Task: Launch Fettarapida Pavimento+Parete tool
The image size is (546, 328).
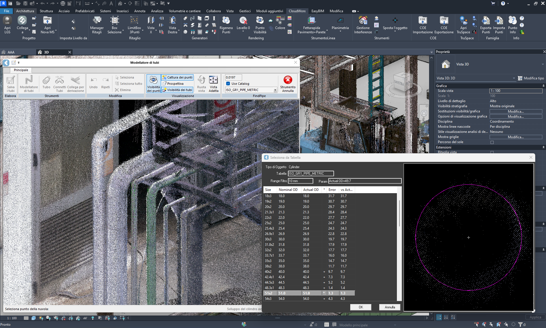Action: (x=312, y=25)
